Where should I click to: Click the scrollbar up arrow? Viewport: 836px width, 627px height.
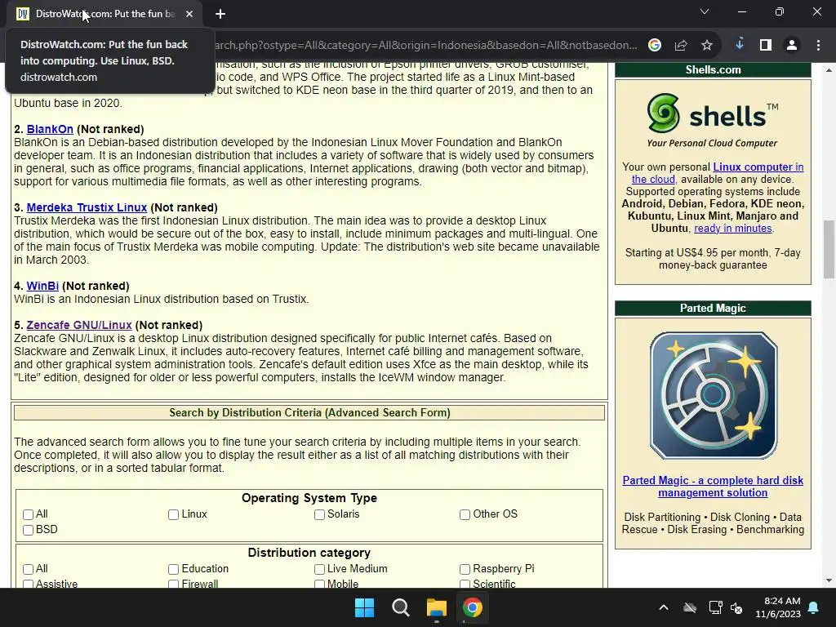pos(829,70)
